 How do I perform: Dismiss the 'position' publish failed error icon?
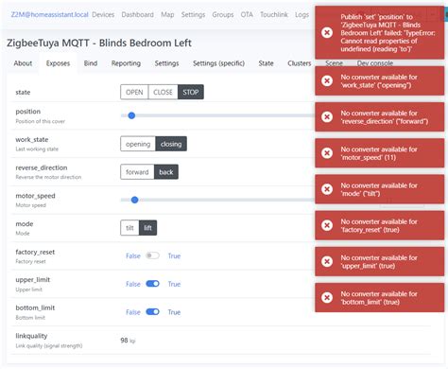click(327, 32)
